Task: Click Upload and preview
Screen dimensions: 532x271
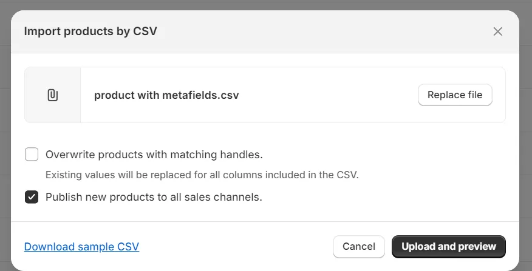Action: pos(449,247)
